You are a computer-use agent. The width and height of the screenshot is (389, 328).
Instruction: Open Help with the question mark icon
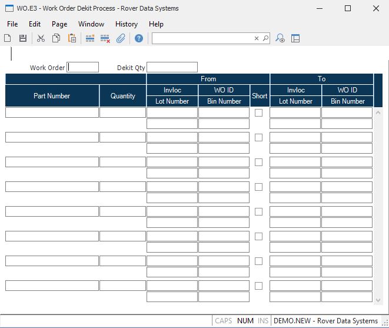139,38
